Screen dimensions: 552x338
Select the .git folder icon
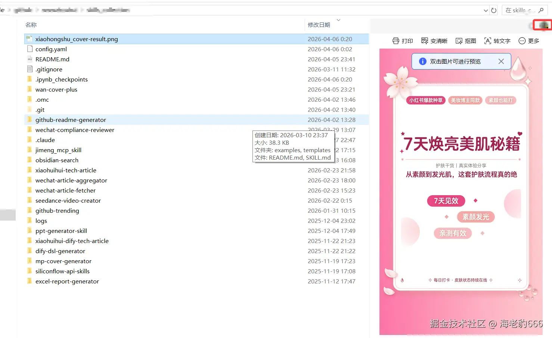coord(30,109)
